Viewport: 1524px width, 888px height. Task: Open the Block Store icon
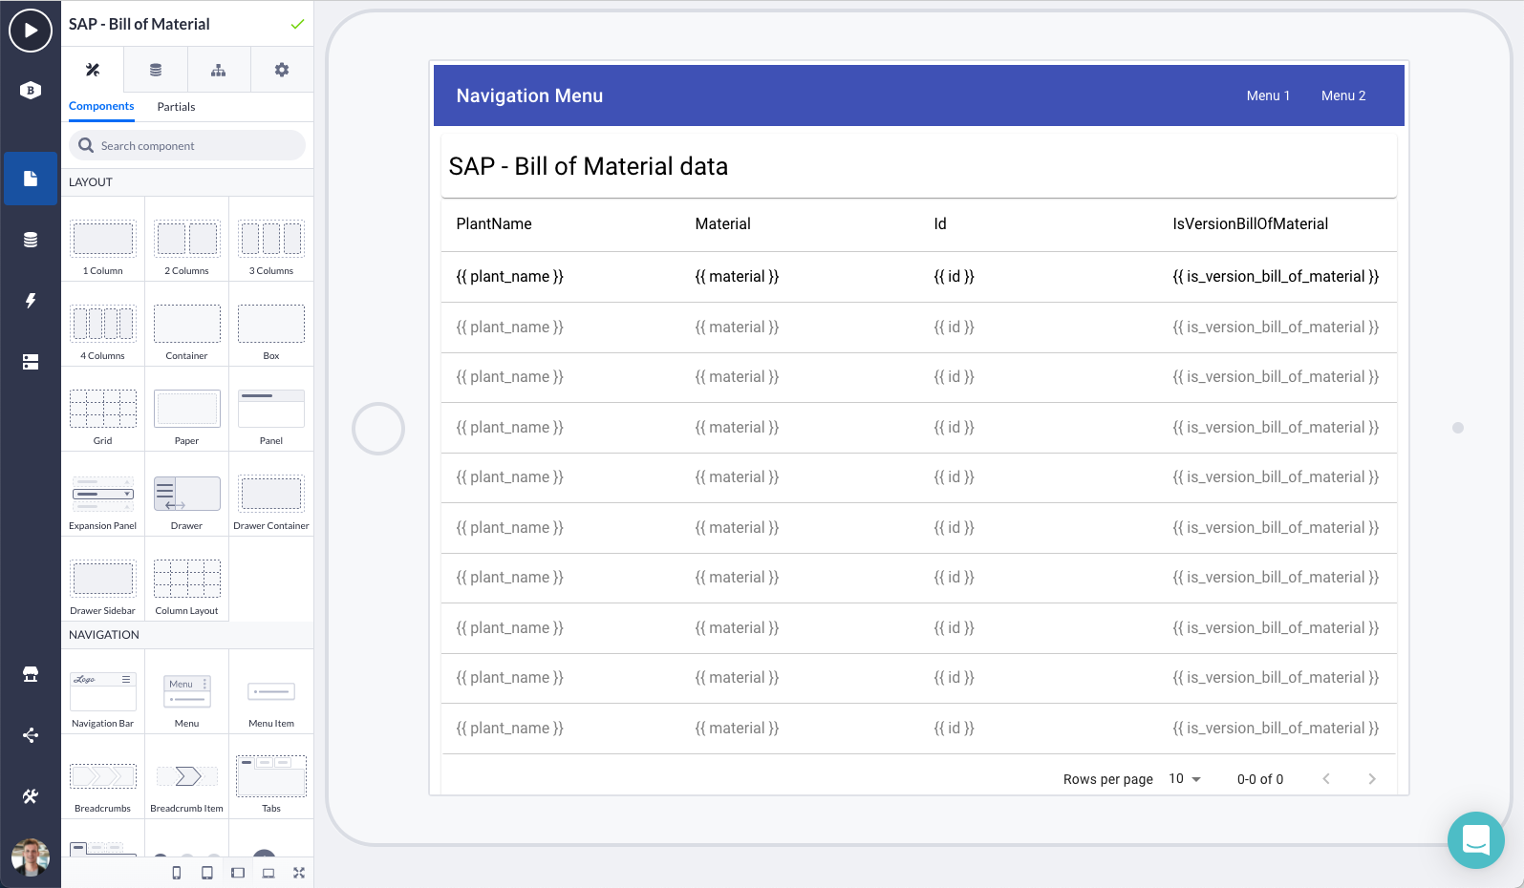[x=31, y=674]
